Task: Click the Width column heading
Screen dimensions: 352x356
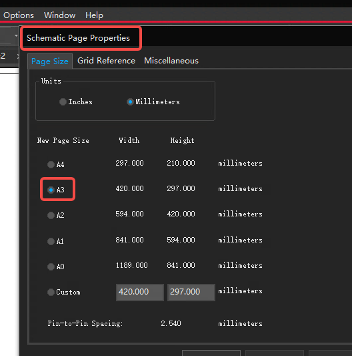Action: [129, 140]
